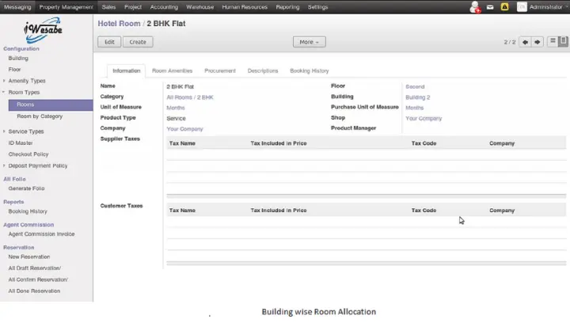The width and height of the screenshot is (570, 323).
Task: Open the Booking History tab
Action: (309, 70)
